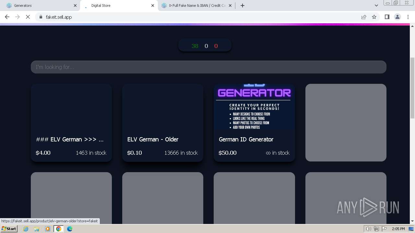Open the 'ELV German - Older' product
Viewport: 415px width, 233px height.
click(163, 123)
